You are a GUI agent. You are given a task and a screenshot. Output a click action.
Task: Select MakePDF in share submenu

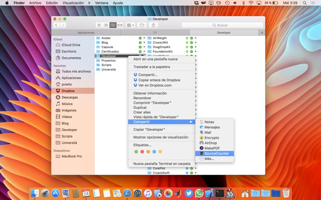(x=215, y=148)
